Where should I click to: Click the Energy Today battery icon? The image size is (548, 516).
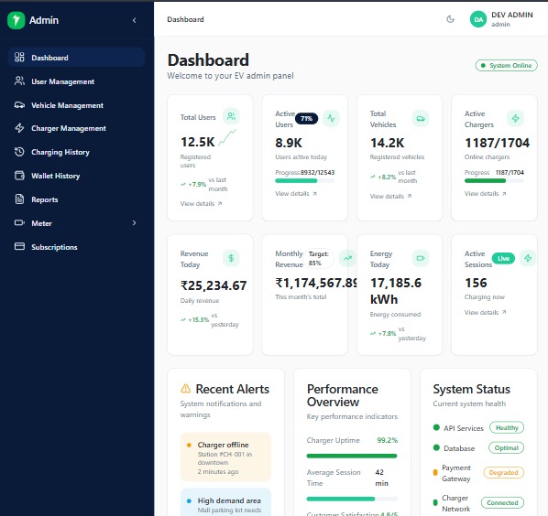[x=421, y=258]
